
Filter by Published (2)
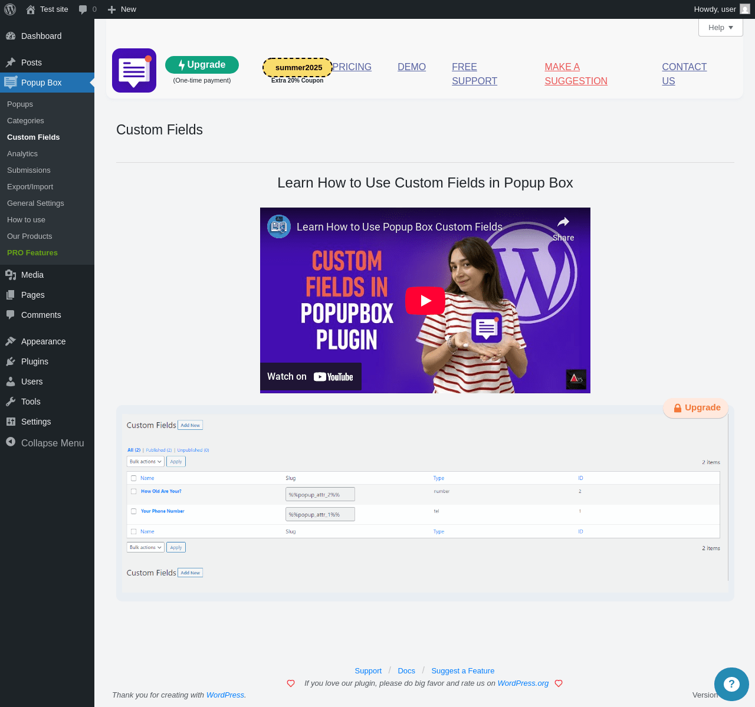pos(159,450)
